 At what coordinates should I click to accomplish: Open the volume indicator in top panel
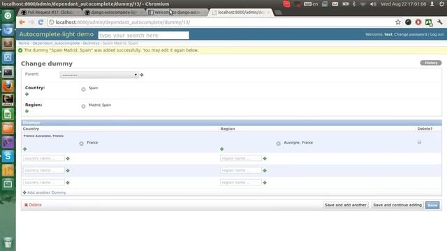pyautogui.click(x=373, y=4)
